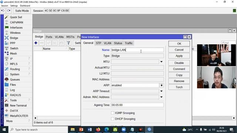This screenshot has width=237, height=133.
Task: Click the Enable checkmark icon in Bridge toolbar
Action: (x=49, y=43)
